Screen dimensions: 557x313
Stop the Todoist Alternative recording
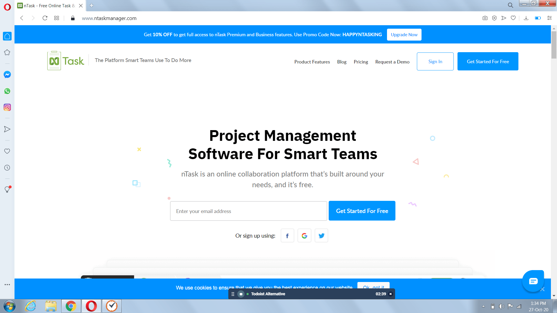pyautogui.click(x=241, y=294)
